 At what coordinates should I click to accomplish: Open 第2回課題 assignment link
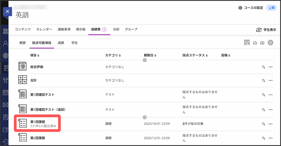(x=37, y=138)
